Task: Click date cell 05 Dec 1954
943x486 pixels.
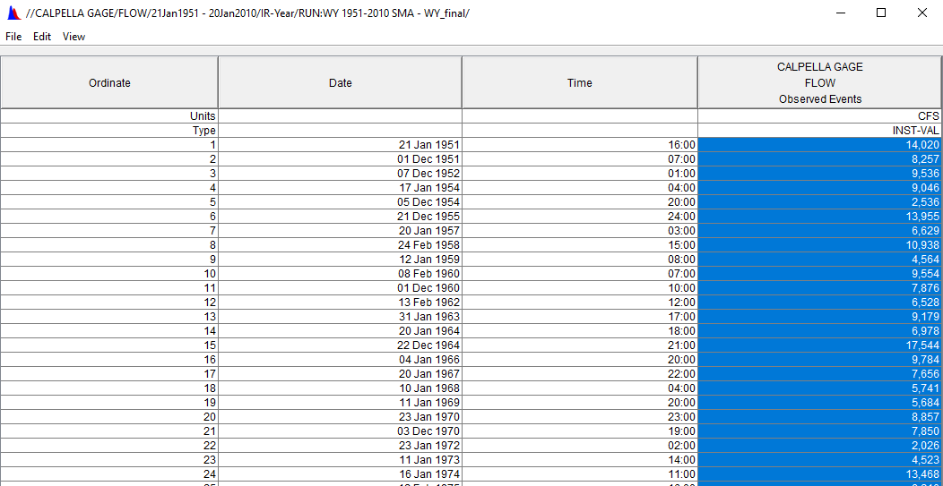Action: click(x=341, y=202)
